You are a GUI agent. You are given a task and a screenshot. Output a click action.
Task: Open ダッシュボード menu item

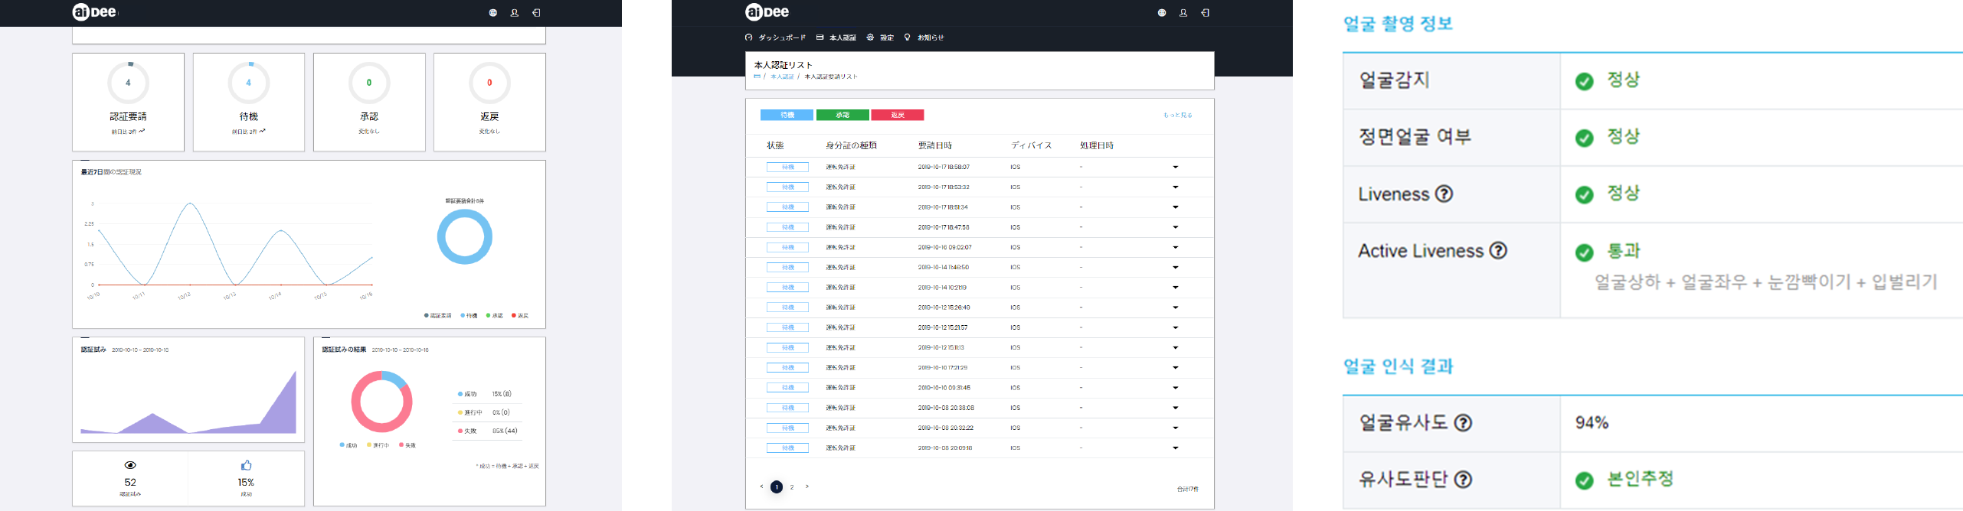coord(775,37)
